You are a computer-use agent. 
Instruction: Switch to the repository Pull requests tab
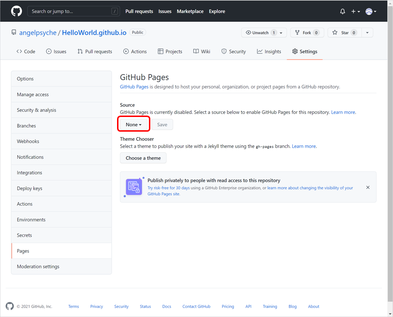click(x=95, y=52)
